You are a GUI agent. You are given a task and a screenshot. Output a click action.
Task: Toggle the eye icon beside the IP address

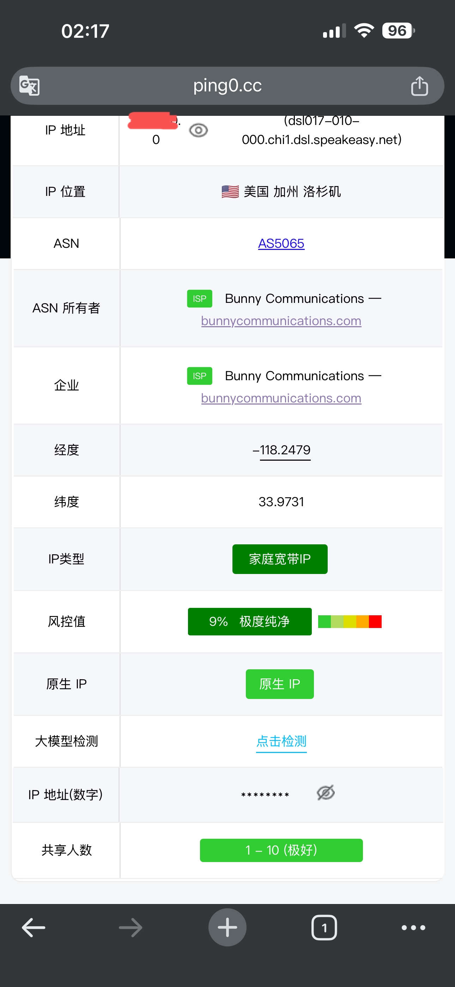[198, 130]
